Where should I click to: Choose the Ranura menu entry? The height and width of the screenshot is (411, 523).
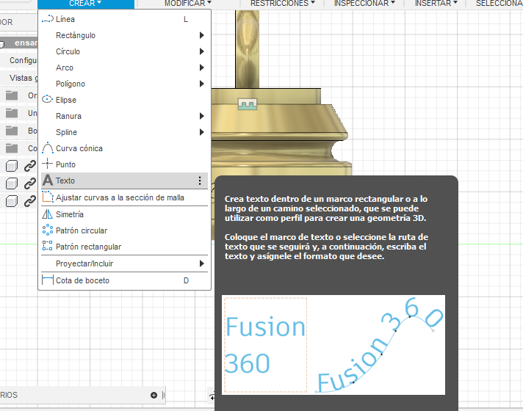[x=124, y=116]
